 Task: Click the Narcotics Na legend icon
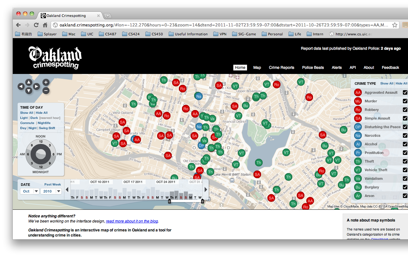click(x=358, y=135)
